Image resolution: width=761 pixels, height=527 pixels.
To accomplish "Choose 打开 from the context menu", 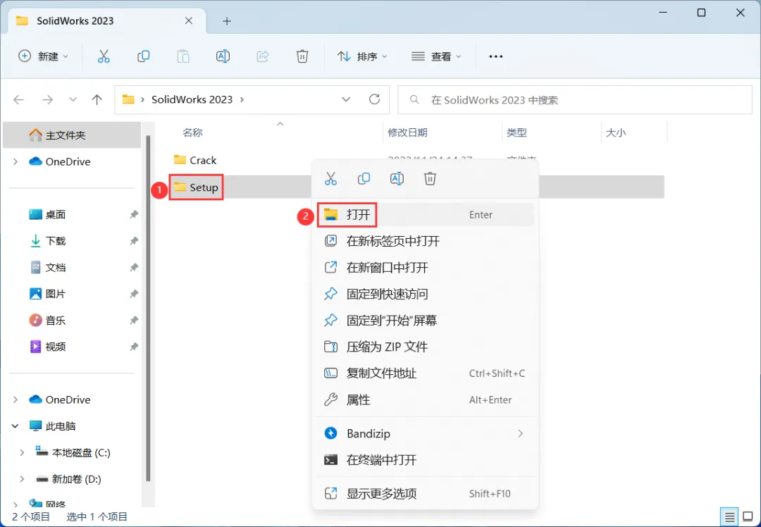I will pyautogui.click(x=426, y=214).
